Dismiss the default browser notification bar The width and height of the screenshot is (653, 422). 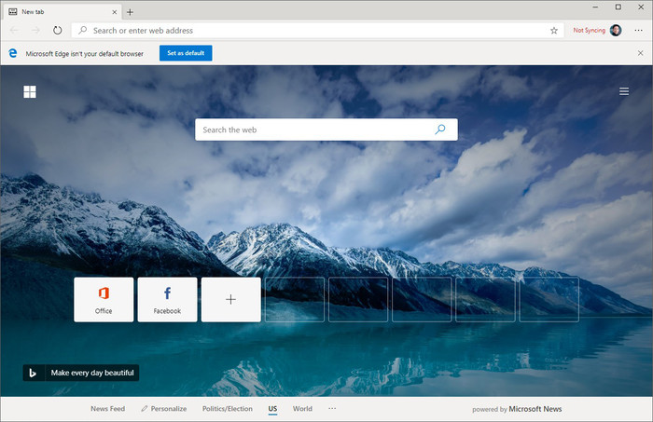[x=639, y=53]
